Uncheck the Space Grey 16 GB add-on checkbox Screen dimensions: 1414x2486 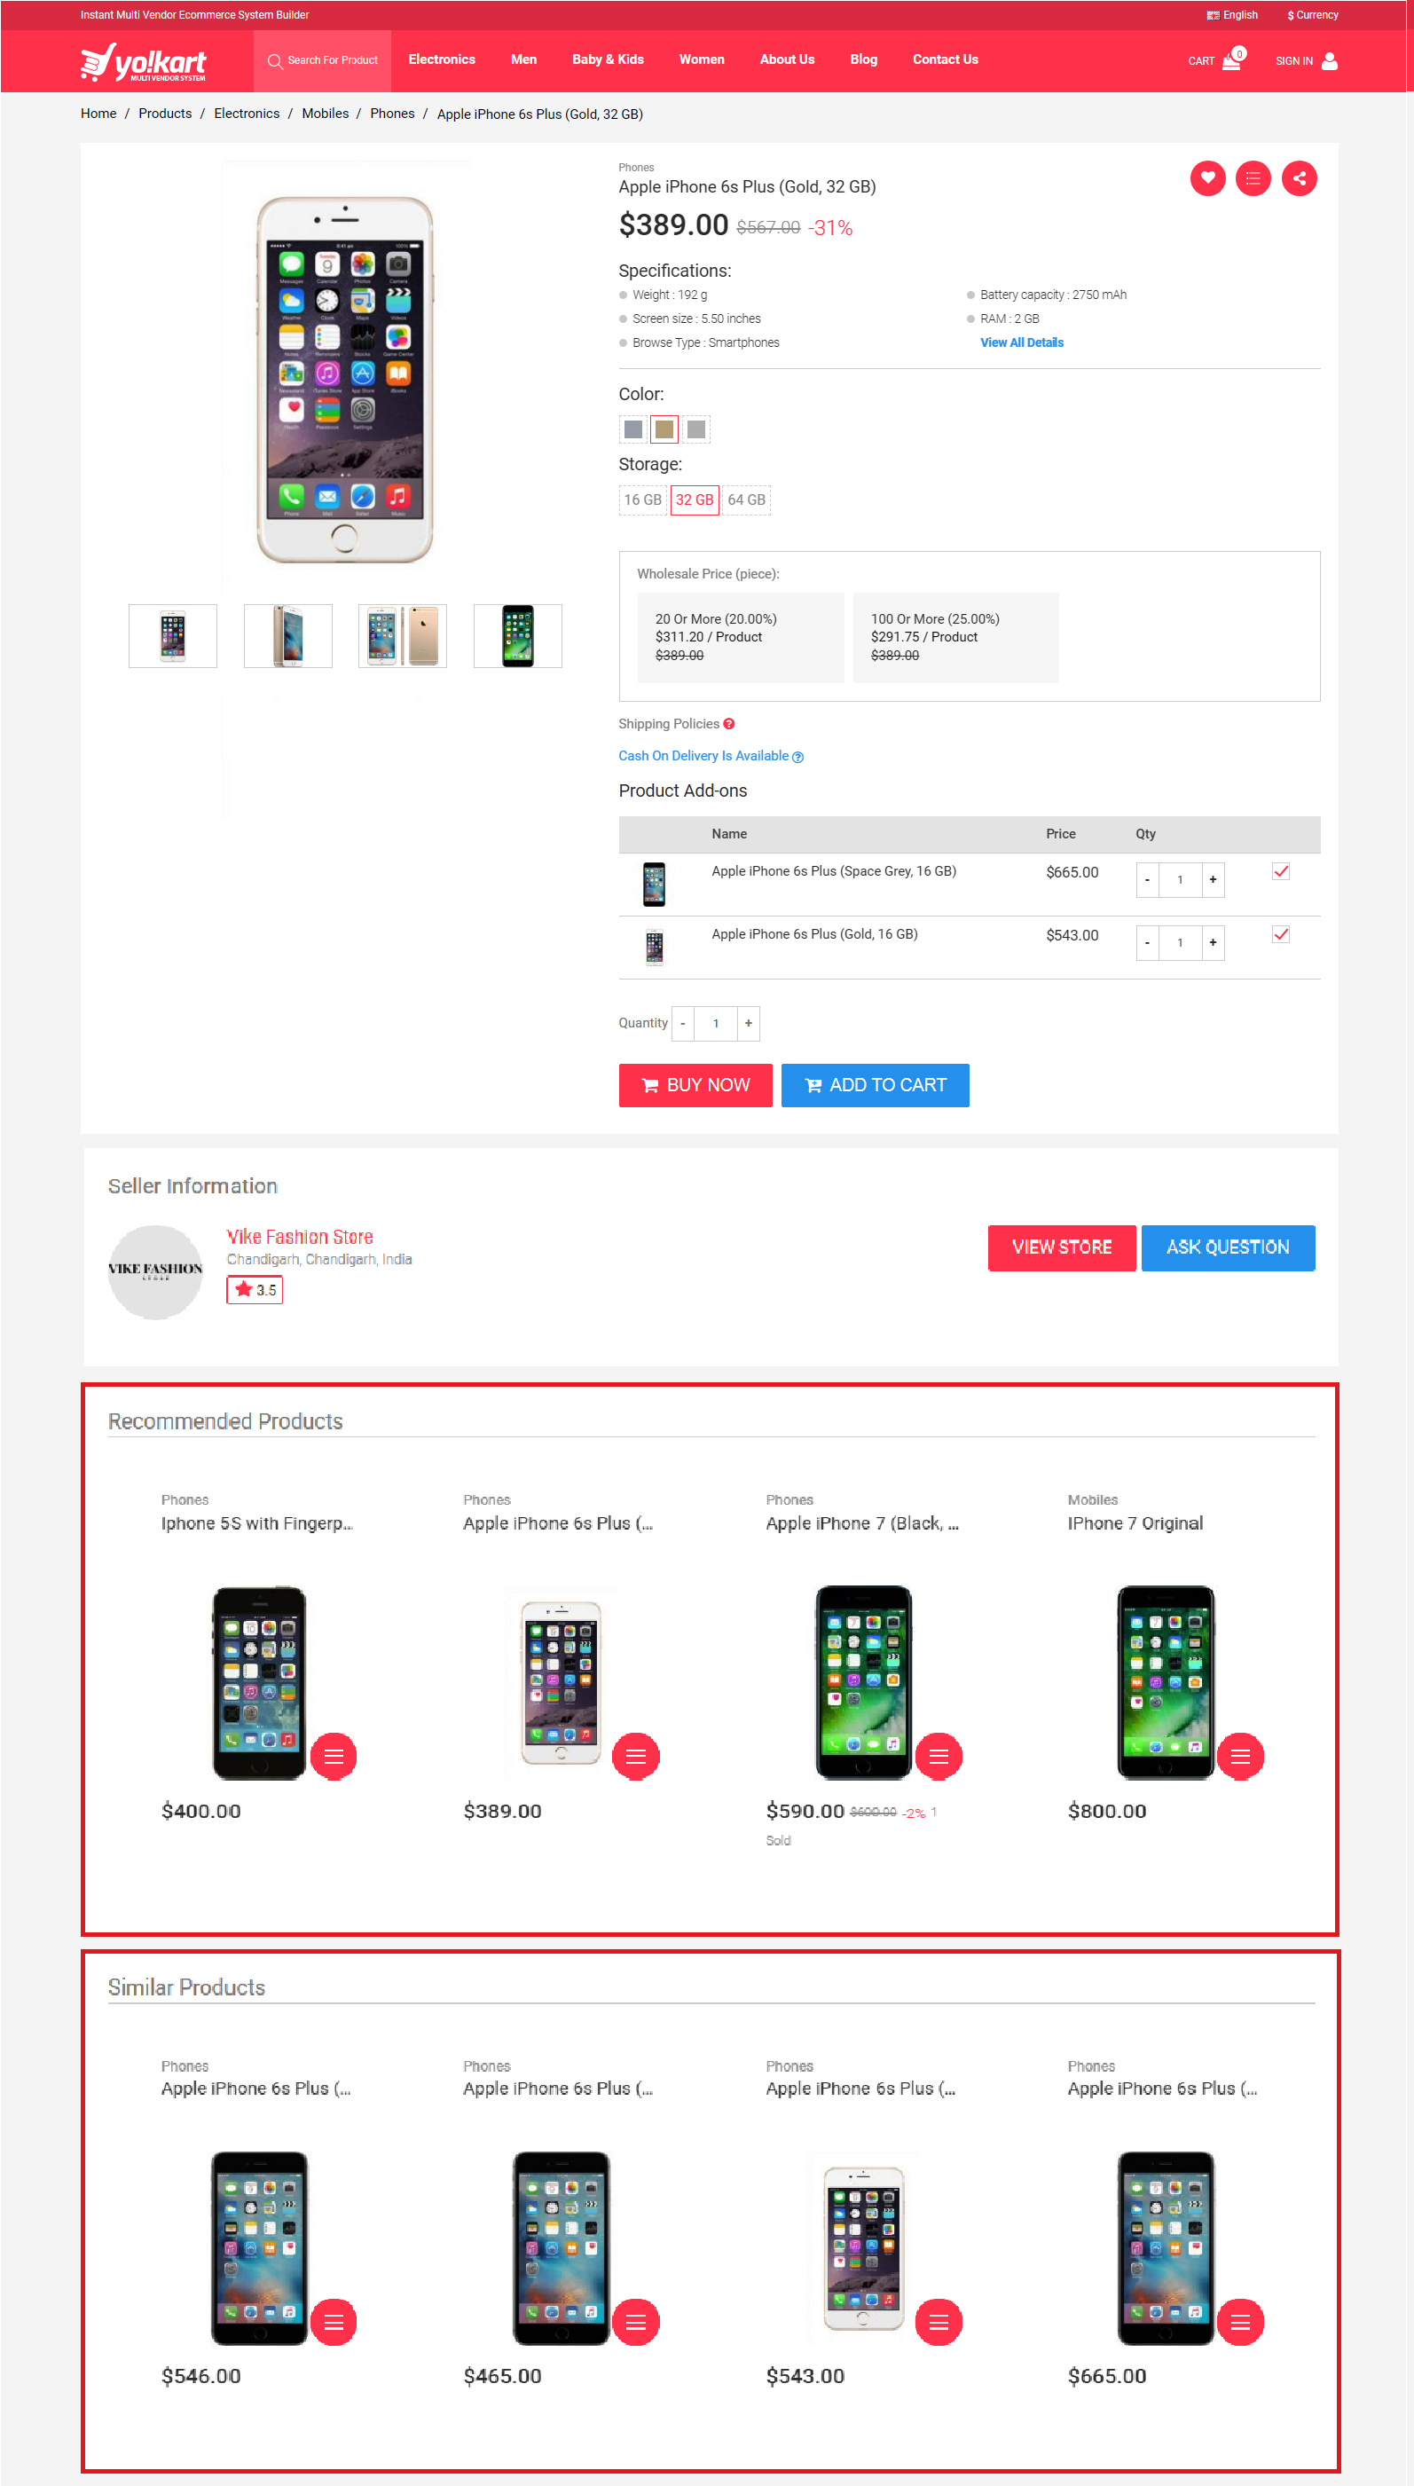tap(1280, 871)
